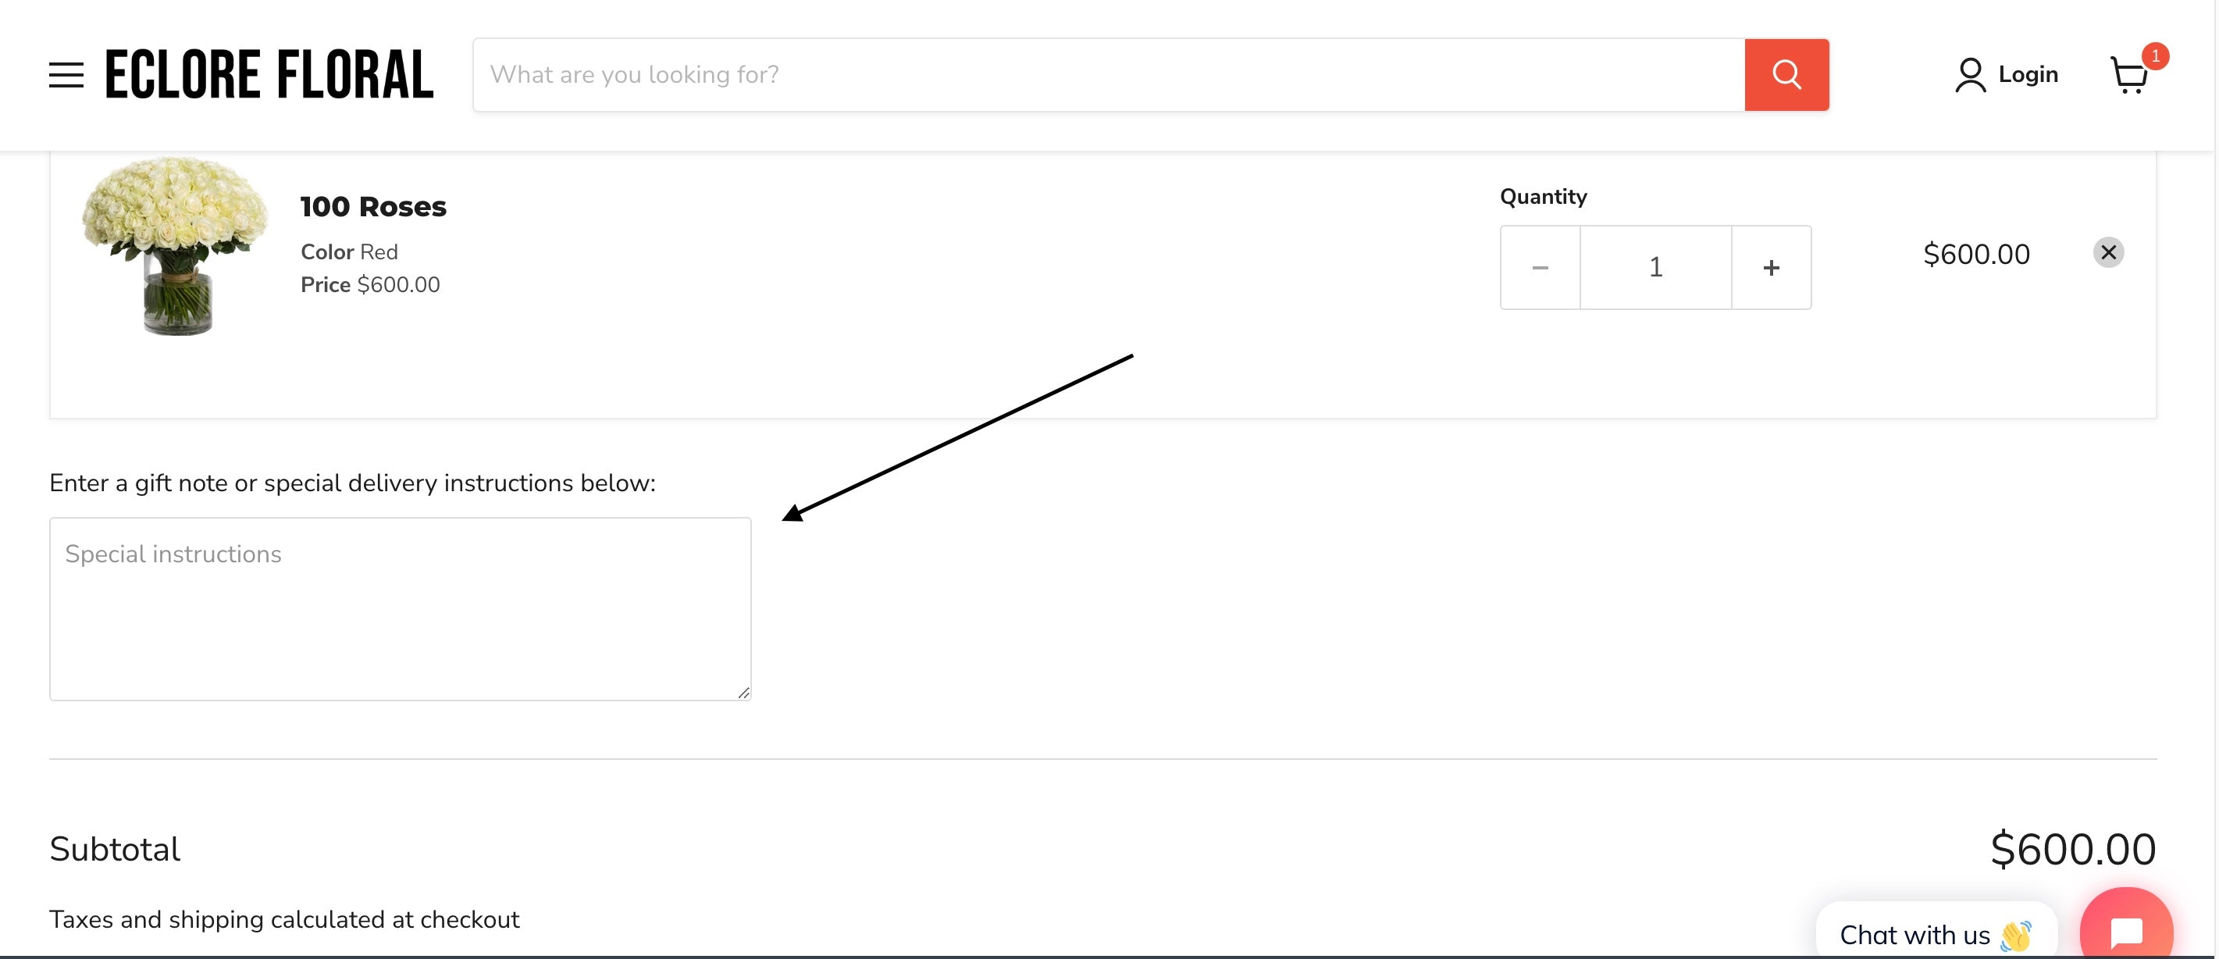Open the Login link
The image size is (2219, 959).
tap(2028, 75)
